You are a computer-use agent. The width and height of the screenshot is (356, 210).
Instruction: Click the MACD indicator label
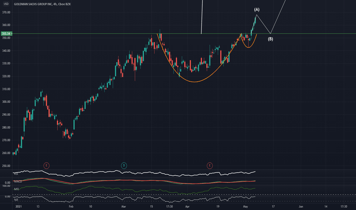tap(18, 181)
